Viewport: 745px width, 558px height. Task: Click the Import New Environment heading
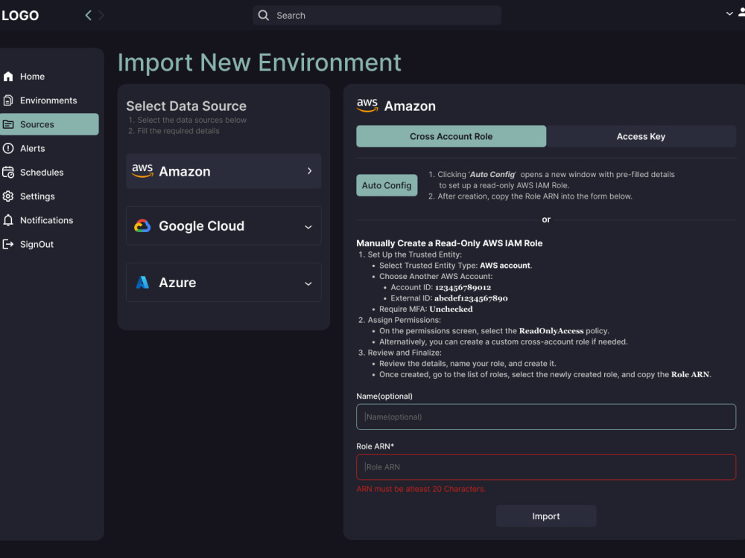point(259,62)
